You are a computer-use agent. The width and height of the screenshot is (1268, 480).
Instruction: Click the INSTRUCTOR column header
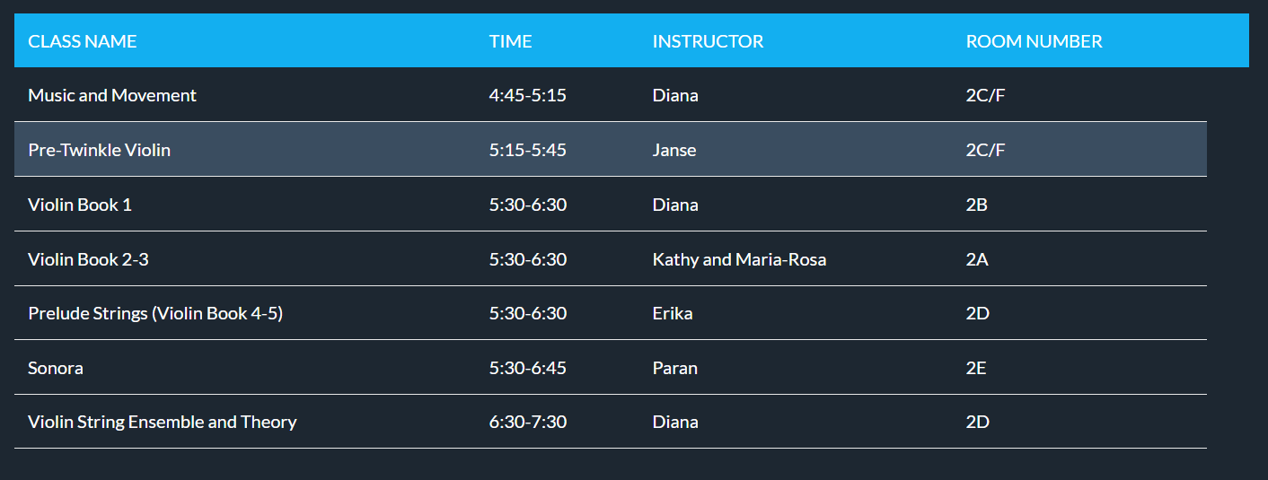(708, 41)
